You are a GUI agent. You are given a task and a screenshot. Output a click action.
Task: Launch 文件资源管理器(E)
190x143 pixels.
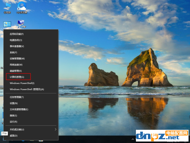(31, 110)
